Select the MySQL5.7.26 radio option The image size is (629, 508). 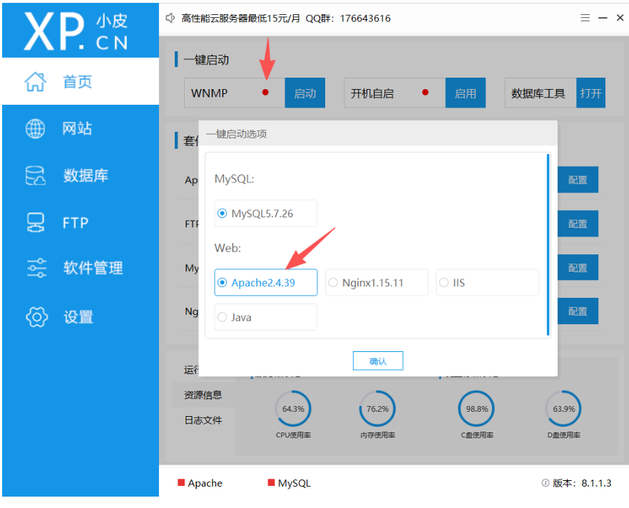[x=265, y=214]
